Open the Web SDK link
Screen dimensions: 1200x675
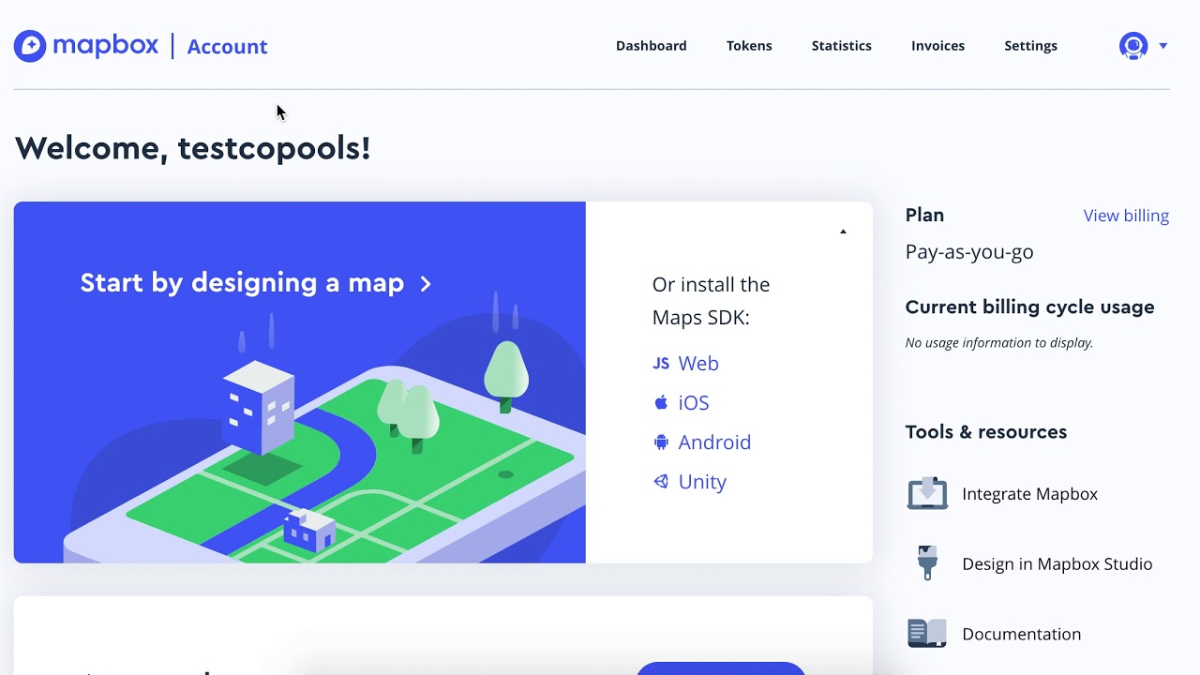point(698,364)
